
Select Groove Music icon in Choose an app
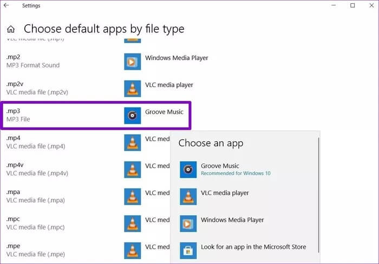click(188, 170)
